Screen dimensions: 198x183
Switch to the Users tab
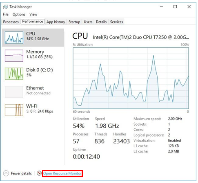88,22
